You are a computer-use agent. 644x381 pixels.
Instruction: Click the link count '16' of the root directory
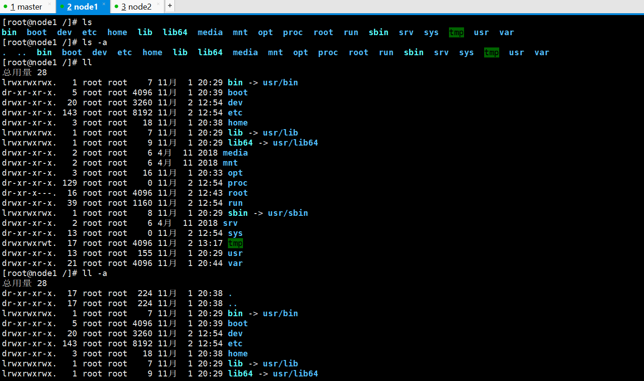(72, 193)
